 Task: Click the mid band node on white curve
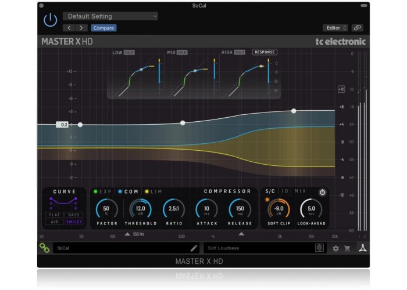[183, 123]
